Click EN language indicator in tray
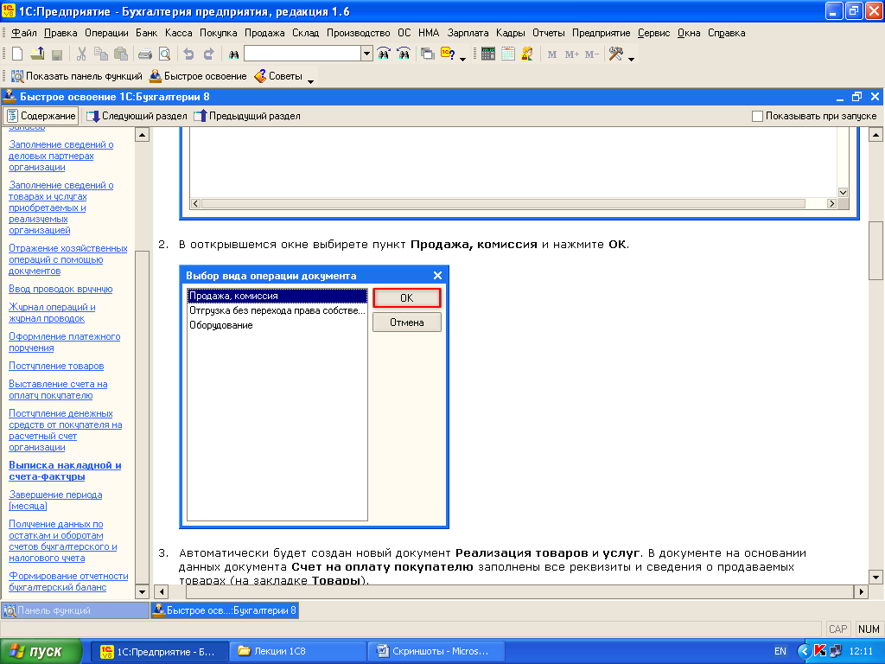The width and height of the screenshot is (885, 664). pyautogui.click(x=780, y=652)
